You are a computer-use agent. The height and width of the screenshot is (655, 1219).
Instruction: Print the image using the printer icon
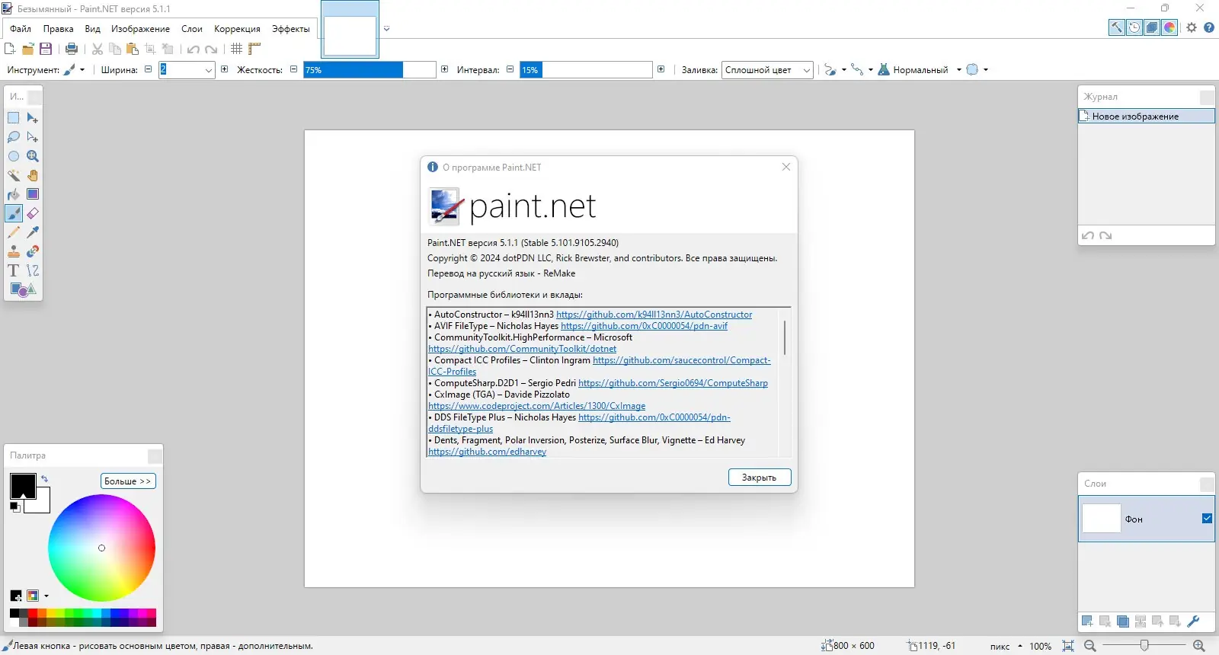click(72, 49)
